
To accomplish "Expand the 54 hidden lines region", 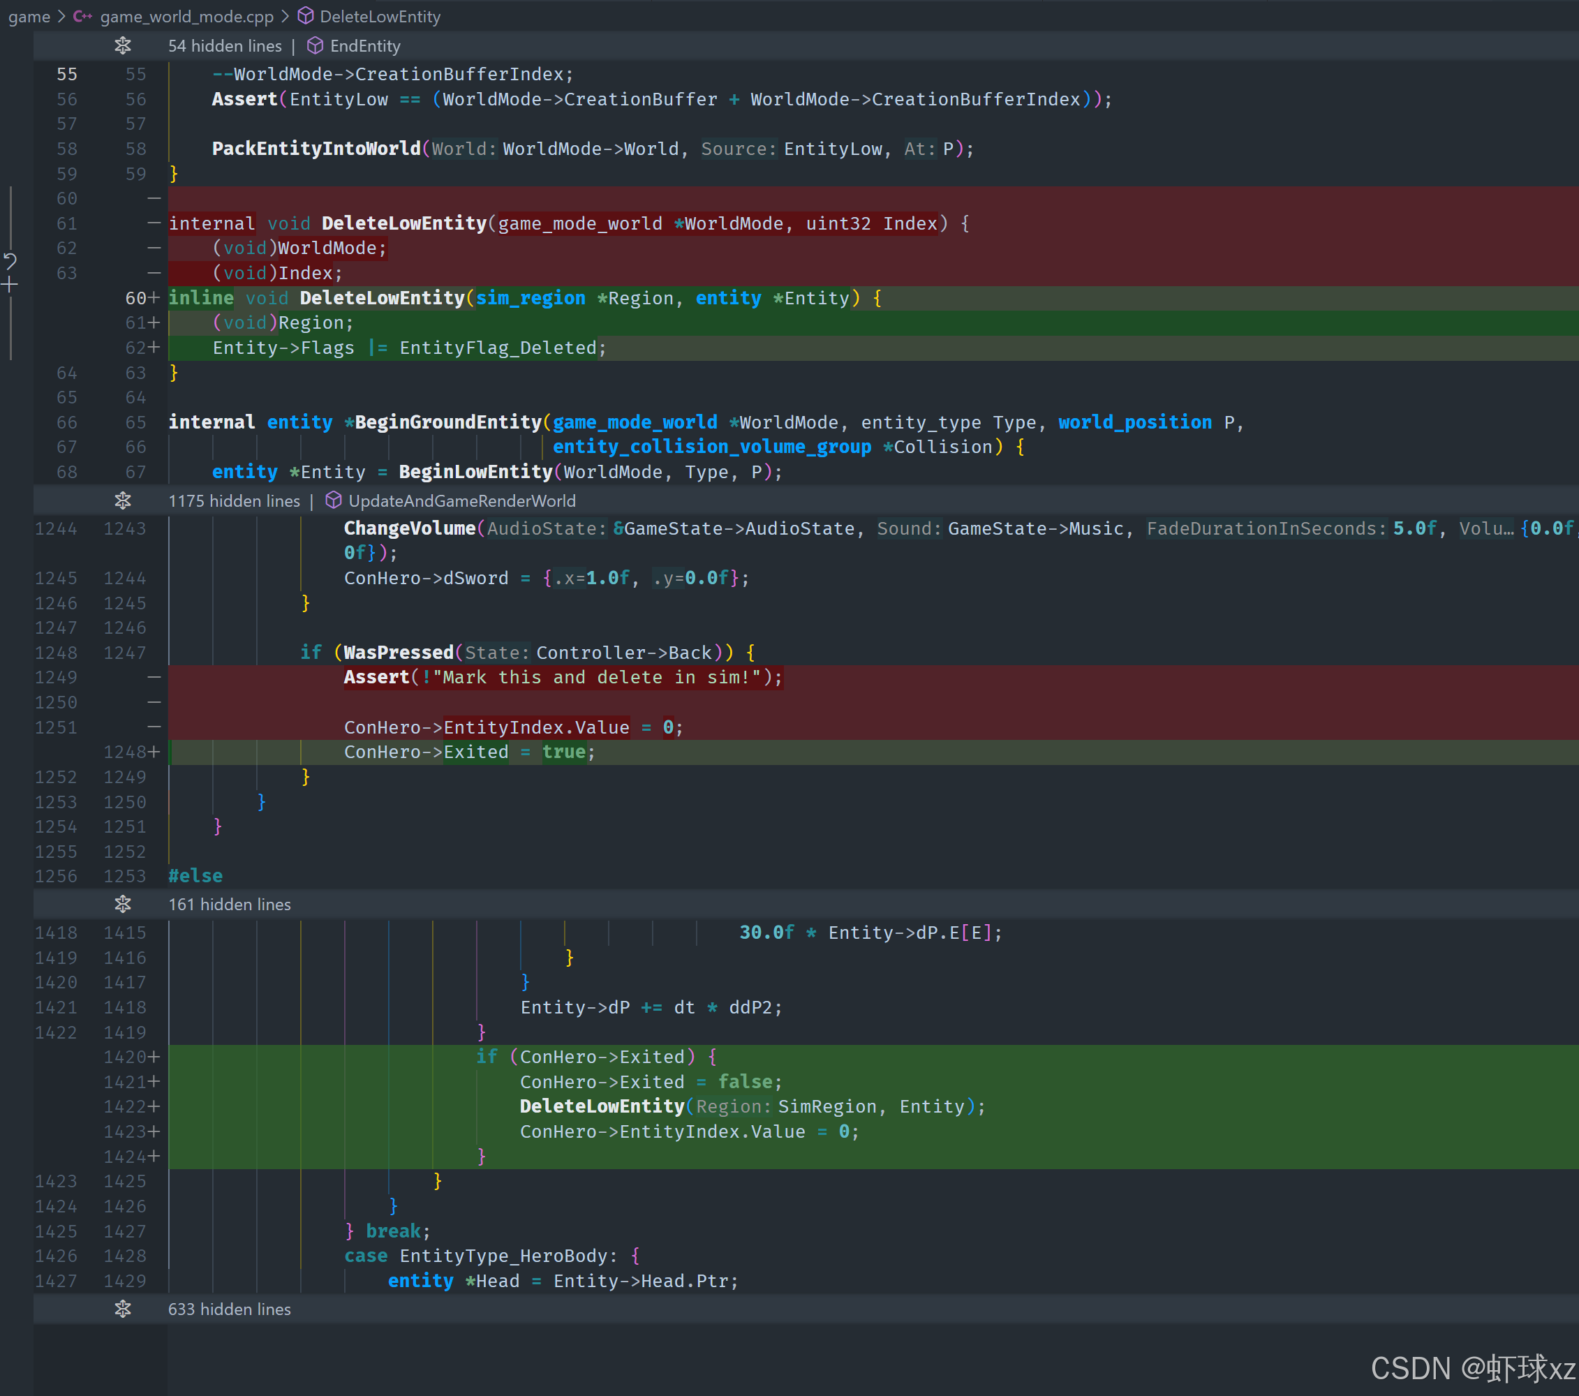I will 123,46.
